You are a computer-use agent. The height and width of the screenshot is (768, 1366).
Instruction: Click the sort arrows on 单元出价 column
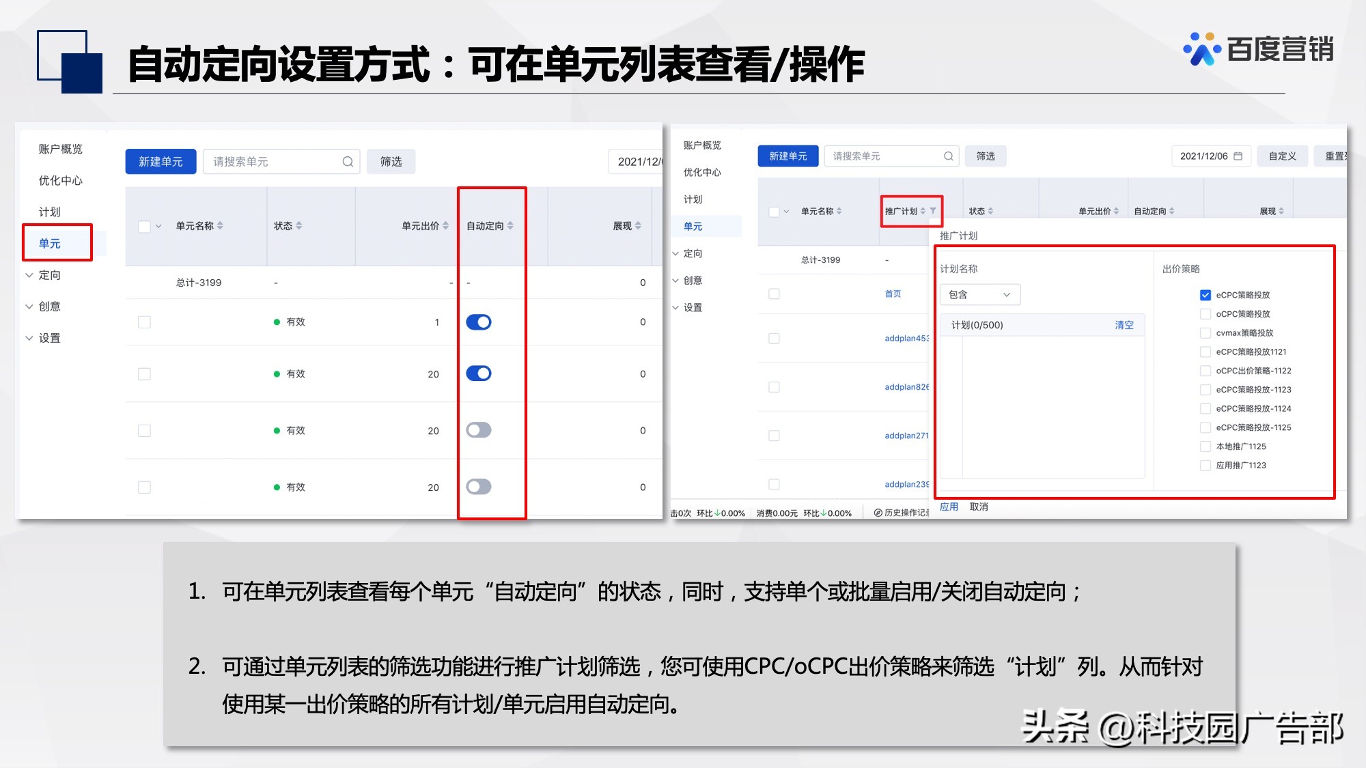[447, 225]
